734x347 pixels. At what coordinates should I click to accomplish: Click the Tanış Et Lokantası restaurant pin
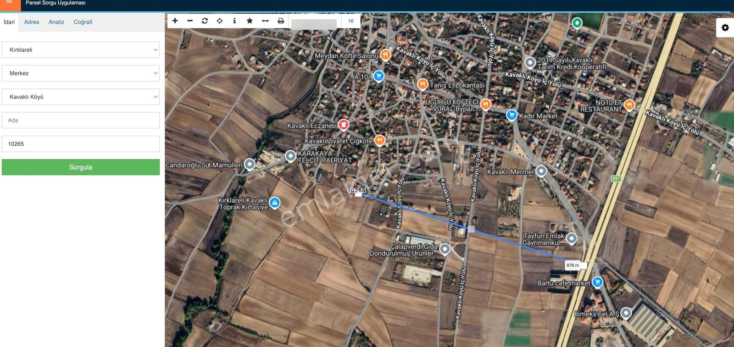click(423, 84)
